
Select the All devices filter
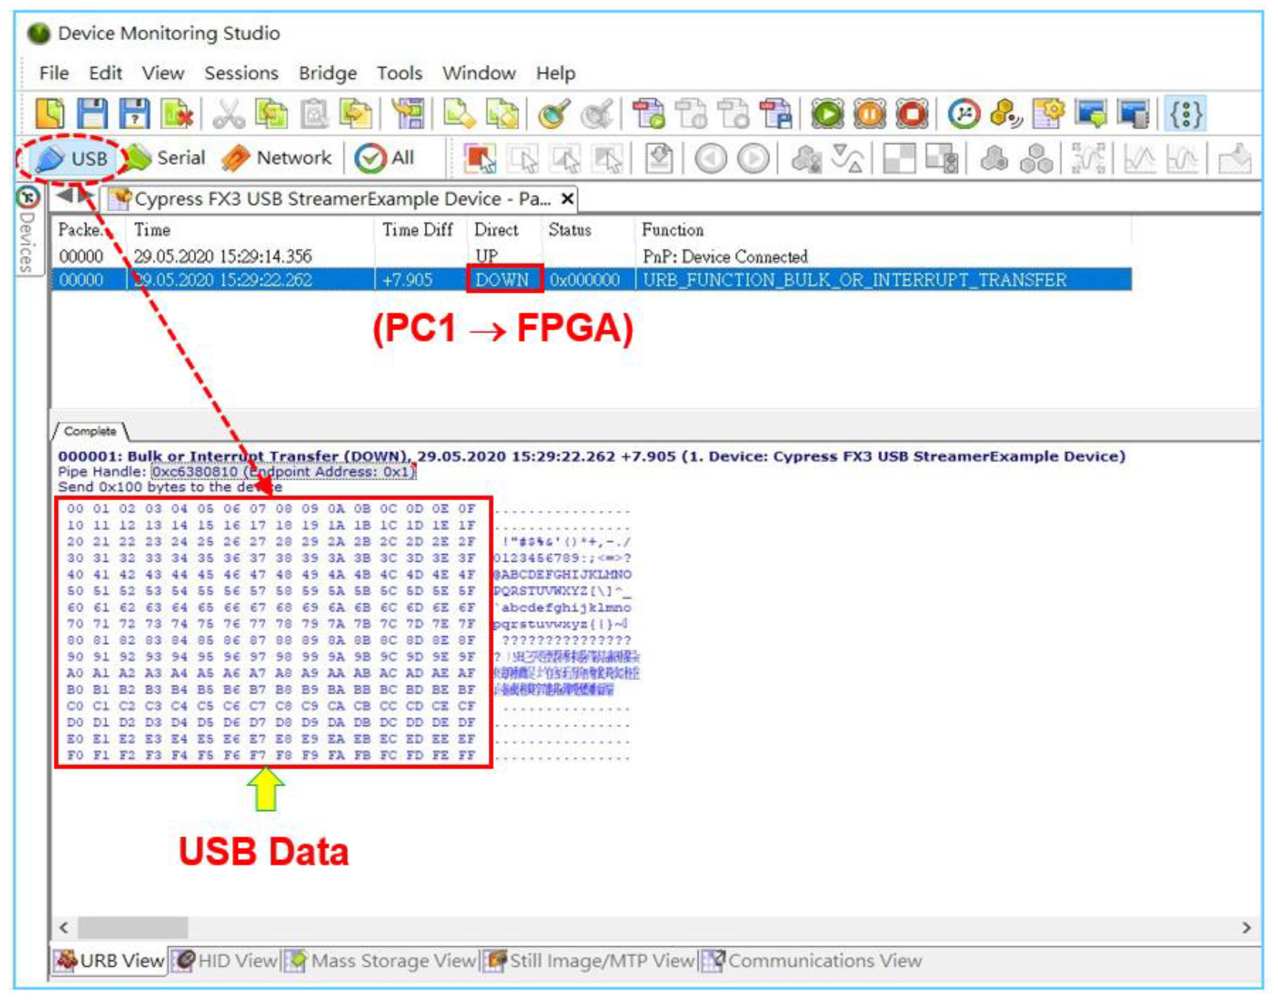point(385,158)
